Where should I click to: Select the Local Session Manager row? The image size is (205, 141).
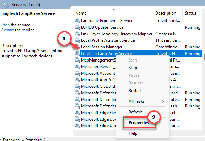click(138, 47)
